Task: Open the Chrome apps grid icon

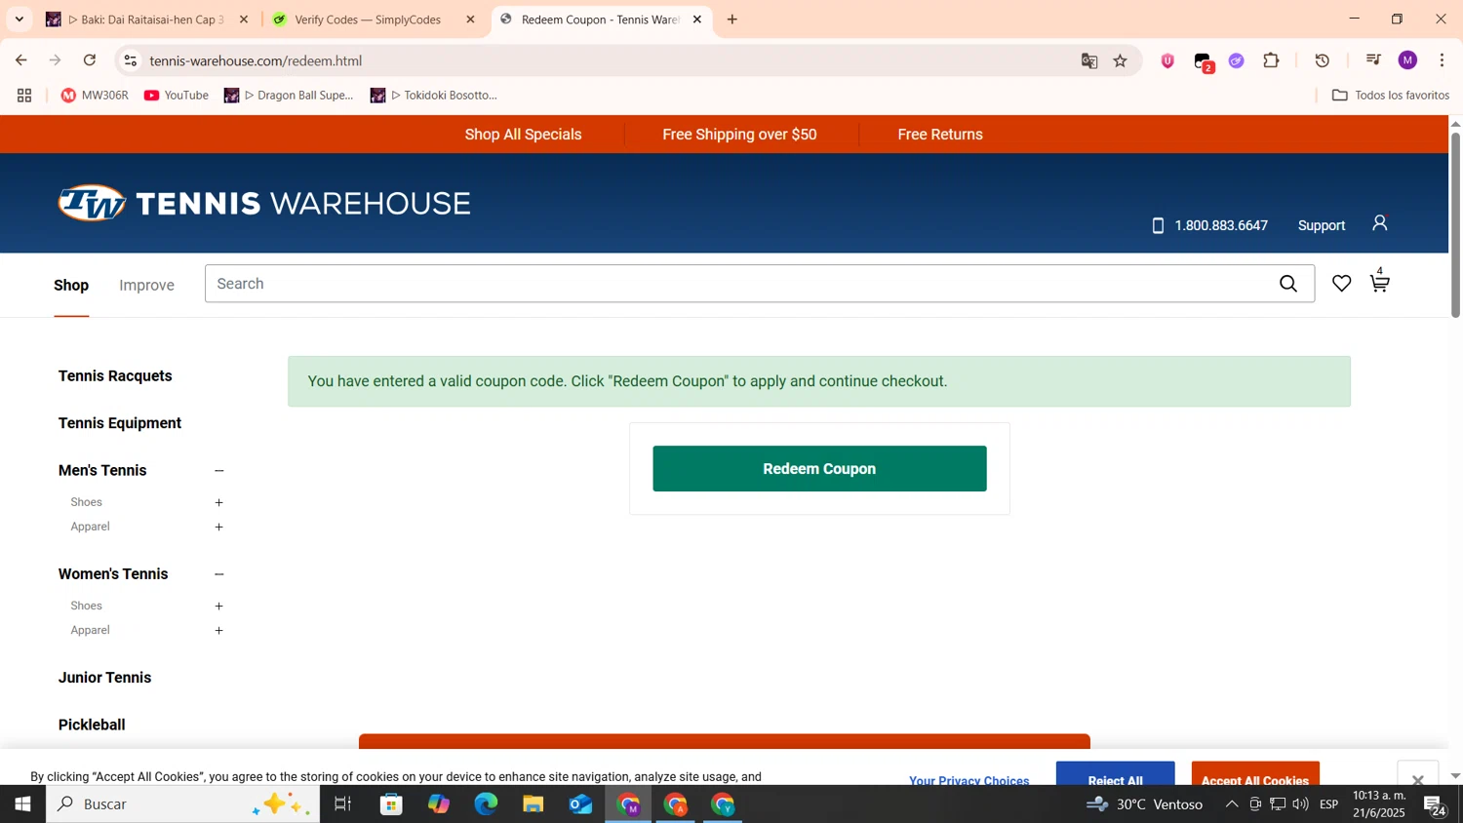Action: click(x=24, y=96)
